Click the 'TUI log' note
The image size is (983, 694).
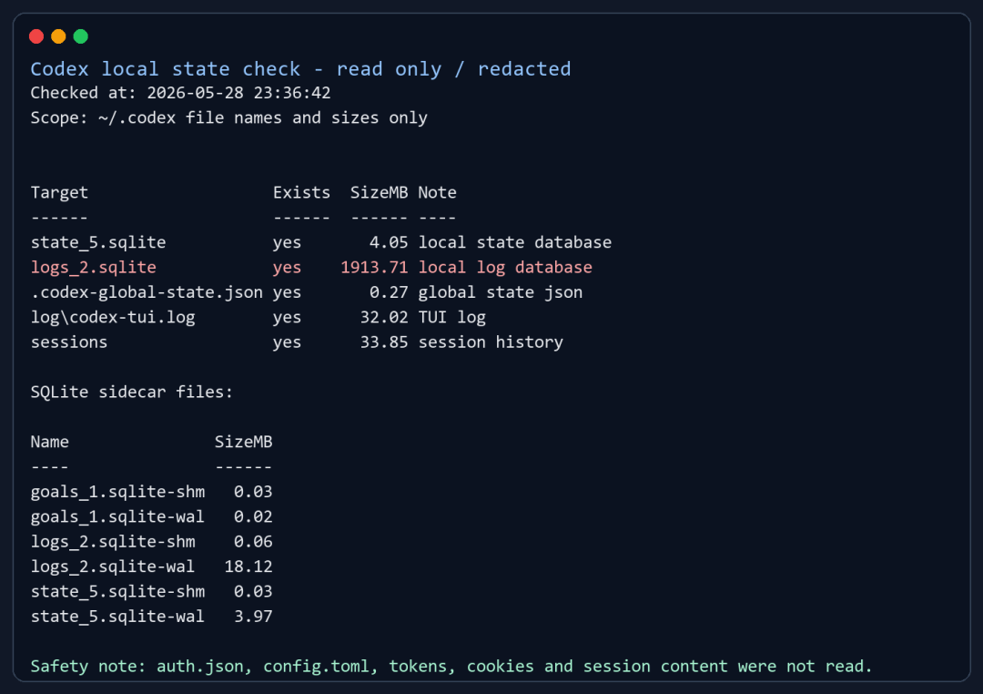click(x=452, y=318)
